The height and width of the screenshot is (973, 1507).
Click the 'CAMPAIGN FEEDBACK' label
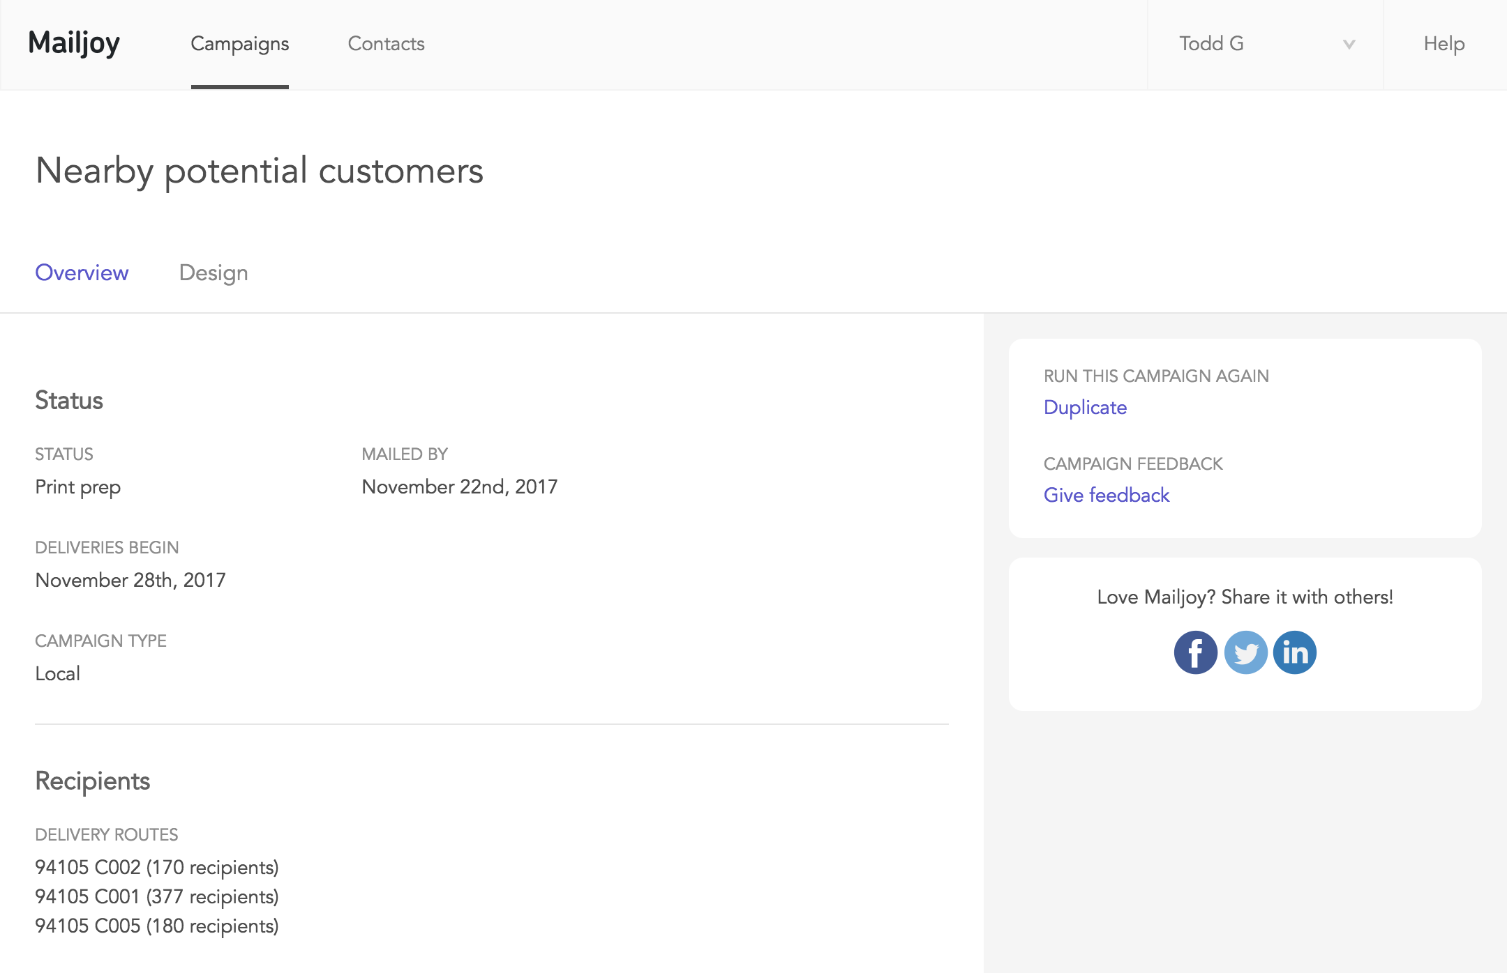[x=1133, y=464]
